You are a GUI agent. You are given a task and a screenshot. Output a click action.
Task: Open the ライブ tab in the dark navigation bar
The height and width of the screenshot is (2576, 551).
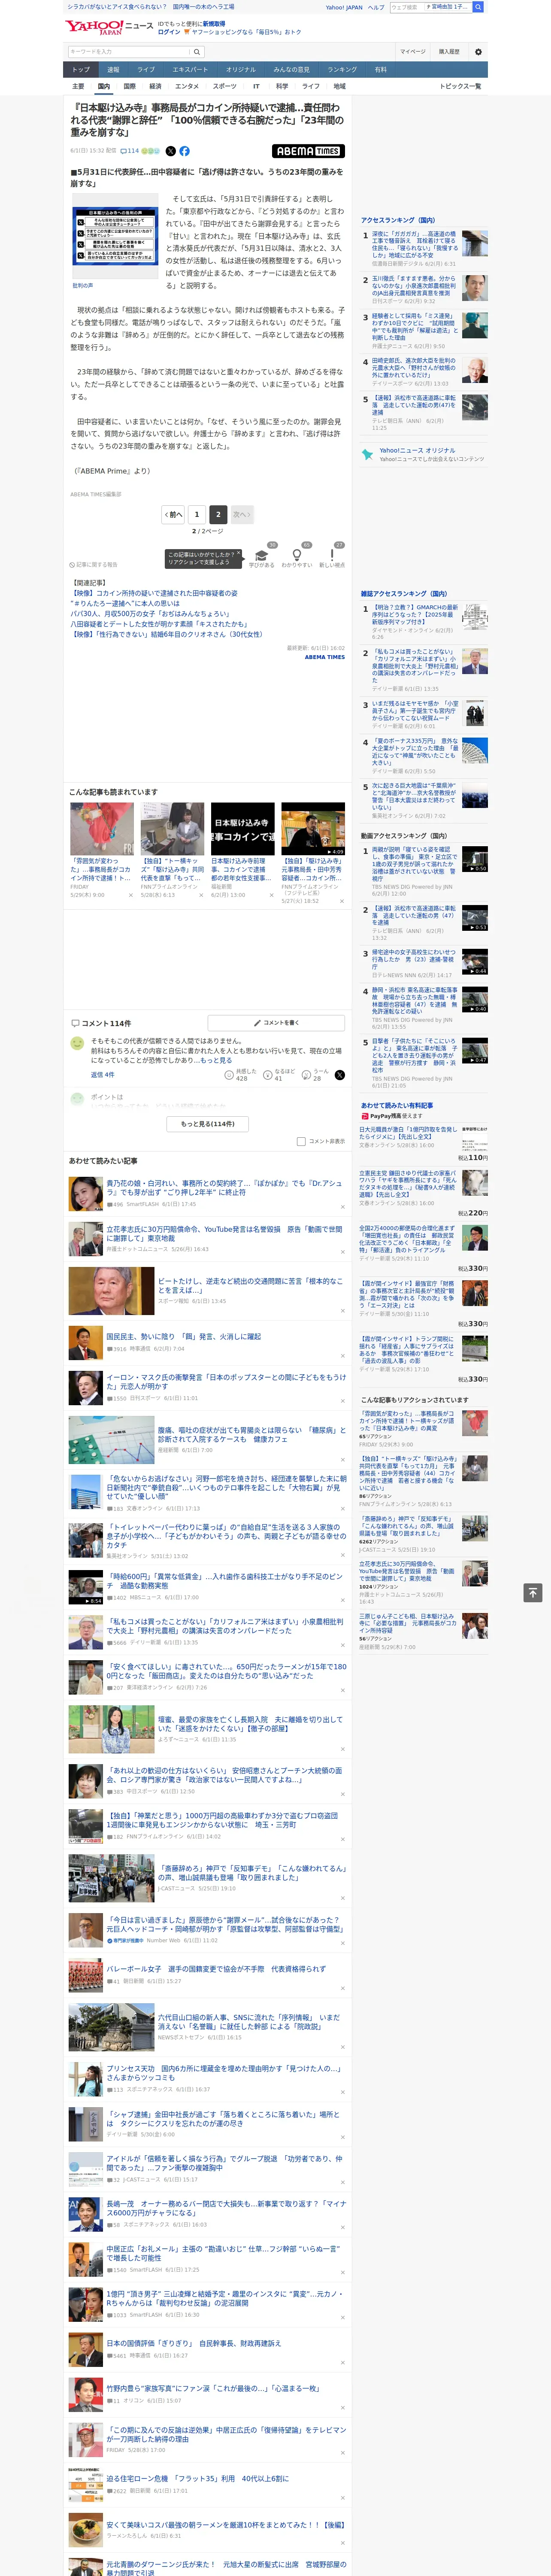pos(146,70)
